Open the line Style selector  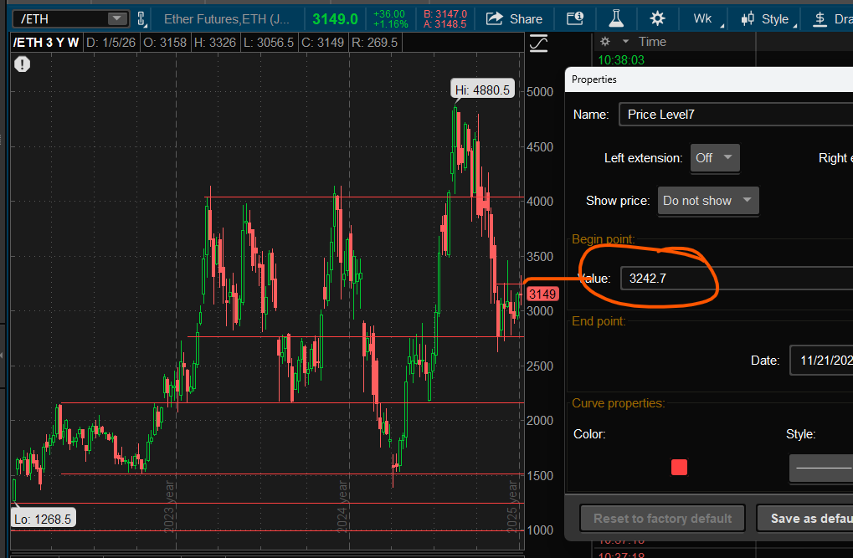821,468
